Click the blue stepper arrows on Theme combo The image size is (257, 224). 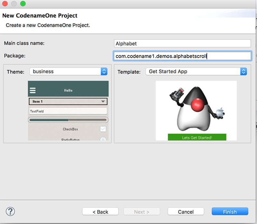(x=104, y=72)
